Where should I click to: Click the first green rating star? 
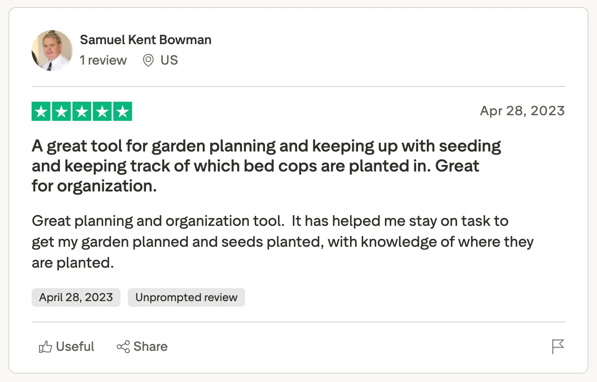41,112
